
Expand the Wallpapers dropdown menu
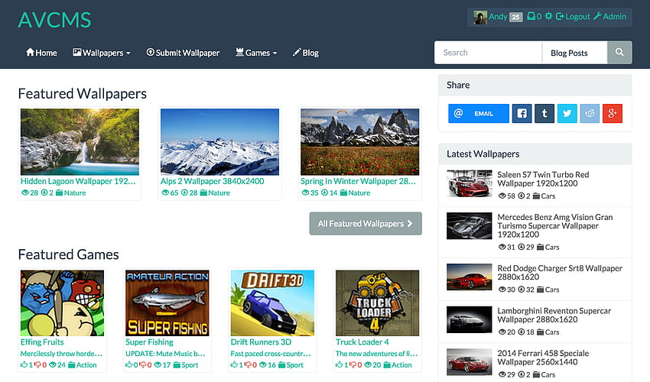click(x=102, y=53)
